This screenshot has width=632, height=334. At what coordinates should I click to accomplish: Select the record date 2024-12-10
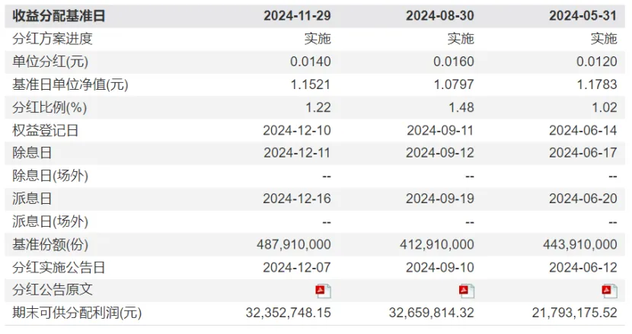click(x=297, y=131)
